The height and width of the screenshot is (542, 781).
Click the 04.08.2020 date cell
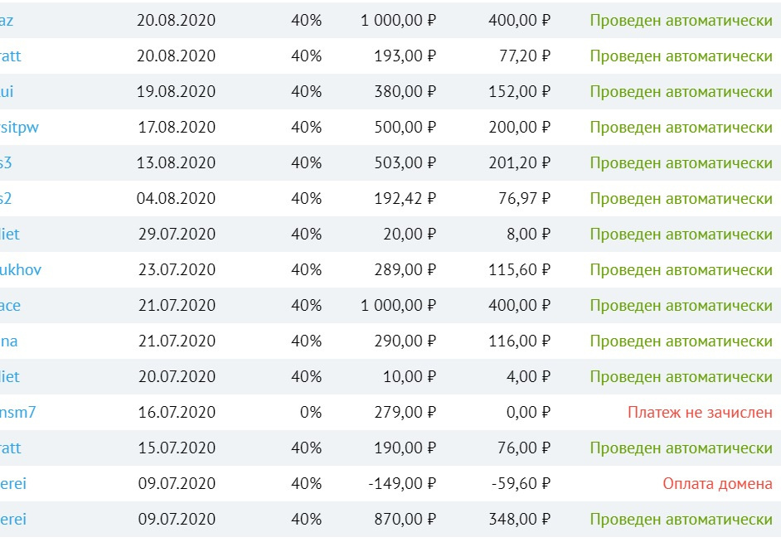(176, 199)
